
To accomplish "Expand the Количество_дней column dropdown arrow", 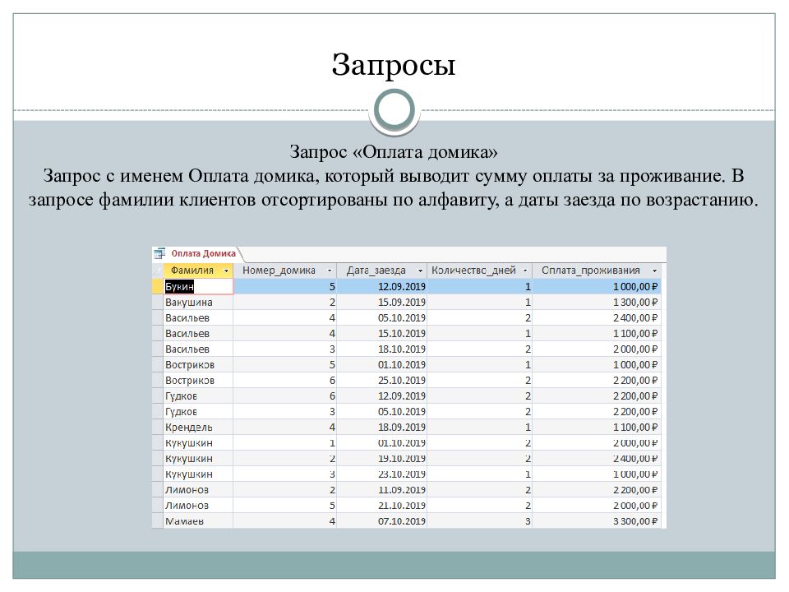I will pyautogui.click(x=525, y=271).
